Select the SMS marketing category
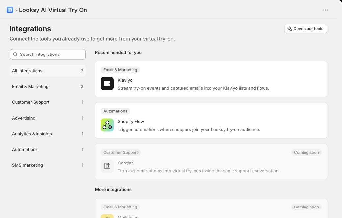Viewport: 342px width, 218px height. pos(48,165)
